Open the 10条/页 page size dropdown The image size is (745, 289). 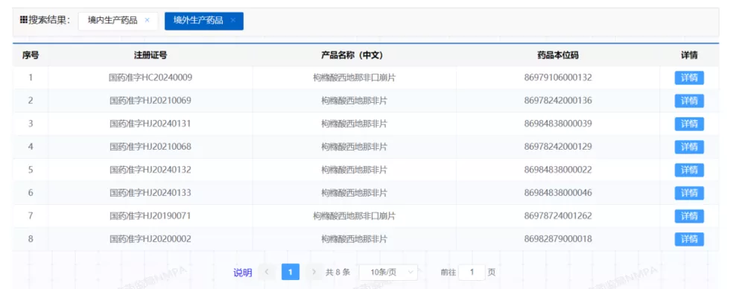click(x=388, y=272)
